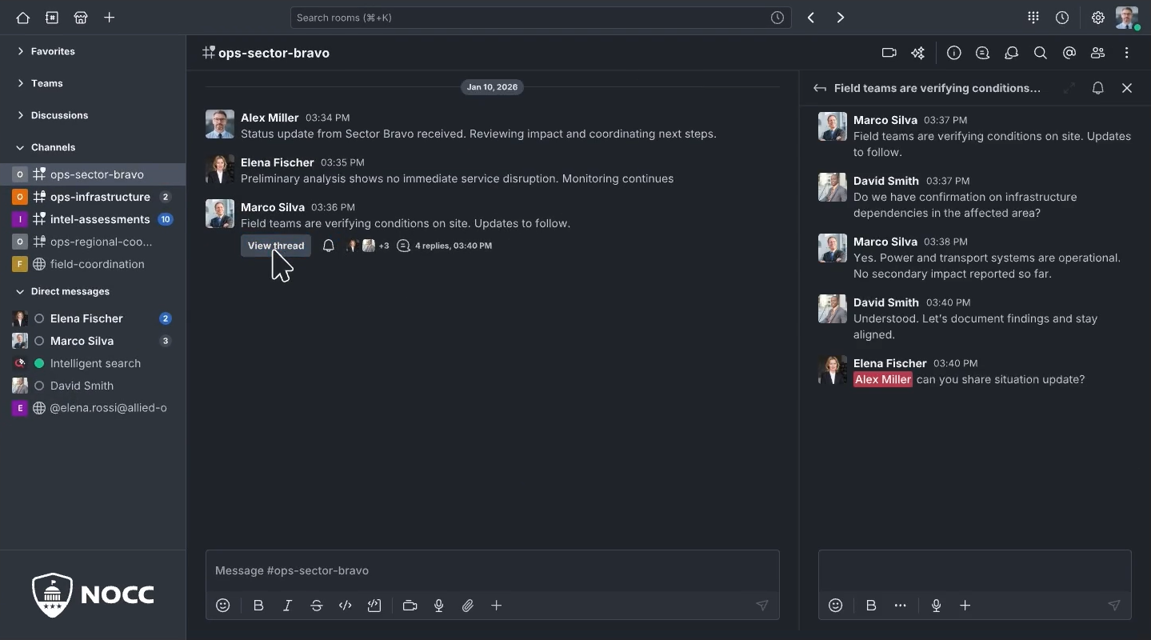Image resolution: width=1151 pixels, height=640 pixels.
Task: Toggle strikethrough formatting
Action: pyautogui.click(x=317, y=606)
